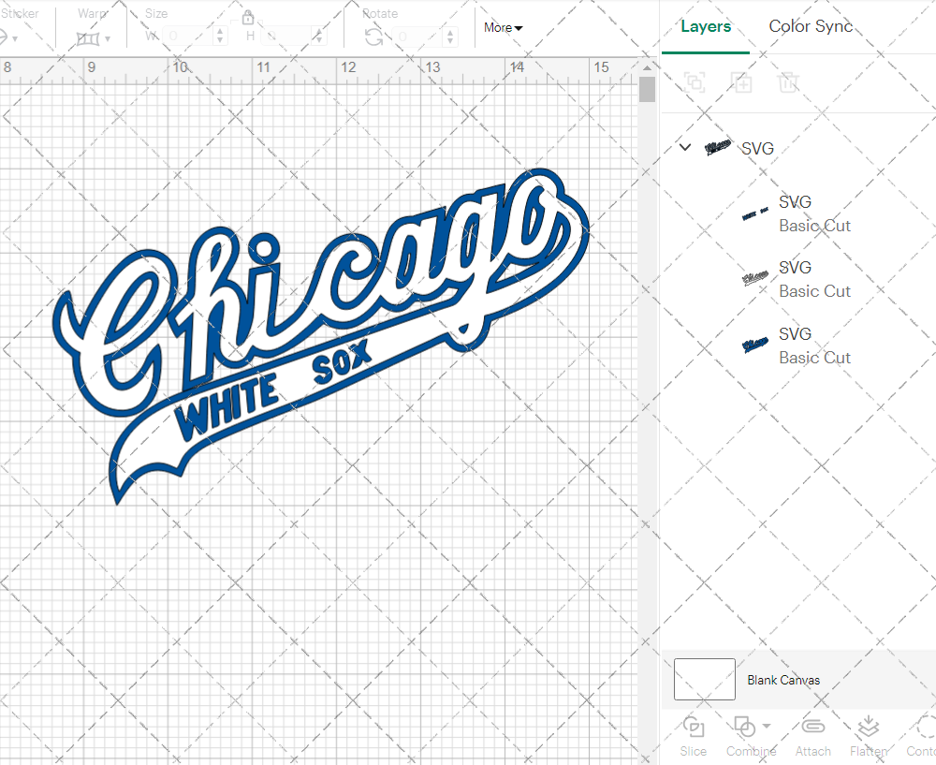This screenshot has width=936, height=765.
Task: Click the Height stepper arrows
Action: click(319, 36)
